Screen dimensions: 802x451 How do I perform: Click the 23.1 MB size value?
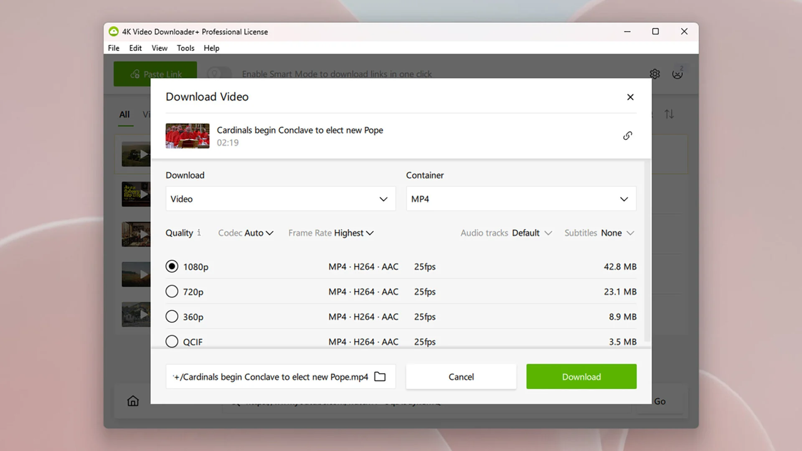click(x=620, y=291)
